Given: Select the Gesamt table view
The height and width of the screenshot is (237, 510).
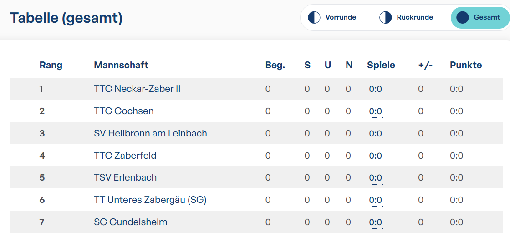Looking at the screenshot, I should point(480,17).
